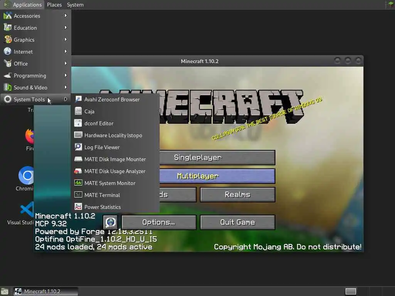This screenshot has width=395, height=296.
Task: Click the Accessories scissors icon
Action: click(8, 15)
